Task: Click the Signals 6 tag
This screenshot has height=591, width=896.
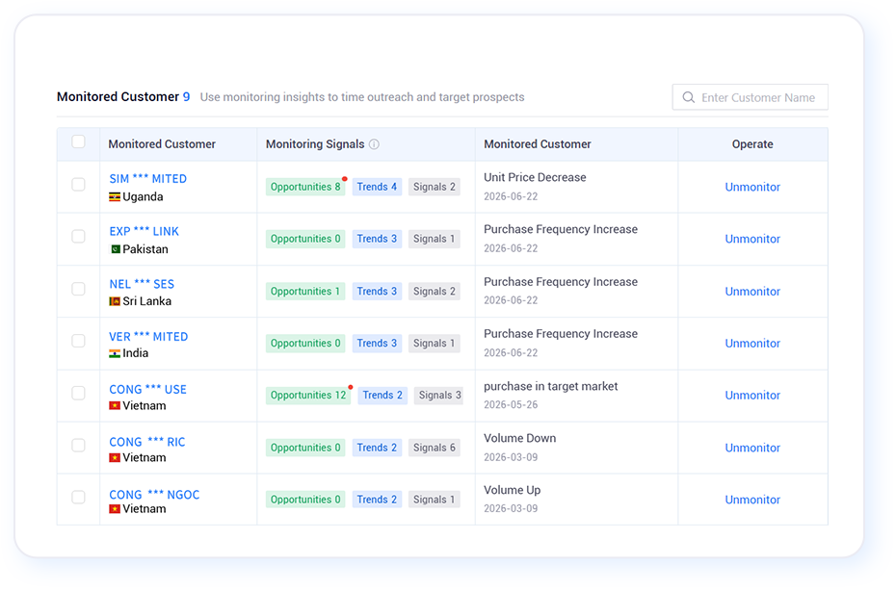Action: pos(435,448)
